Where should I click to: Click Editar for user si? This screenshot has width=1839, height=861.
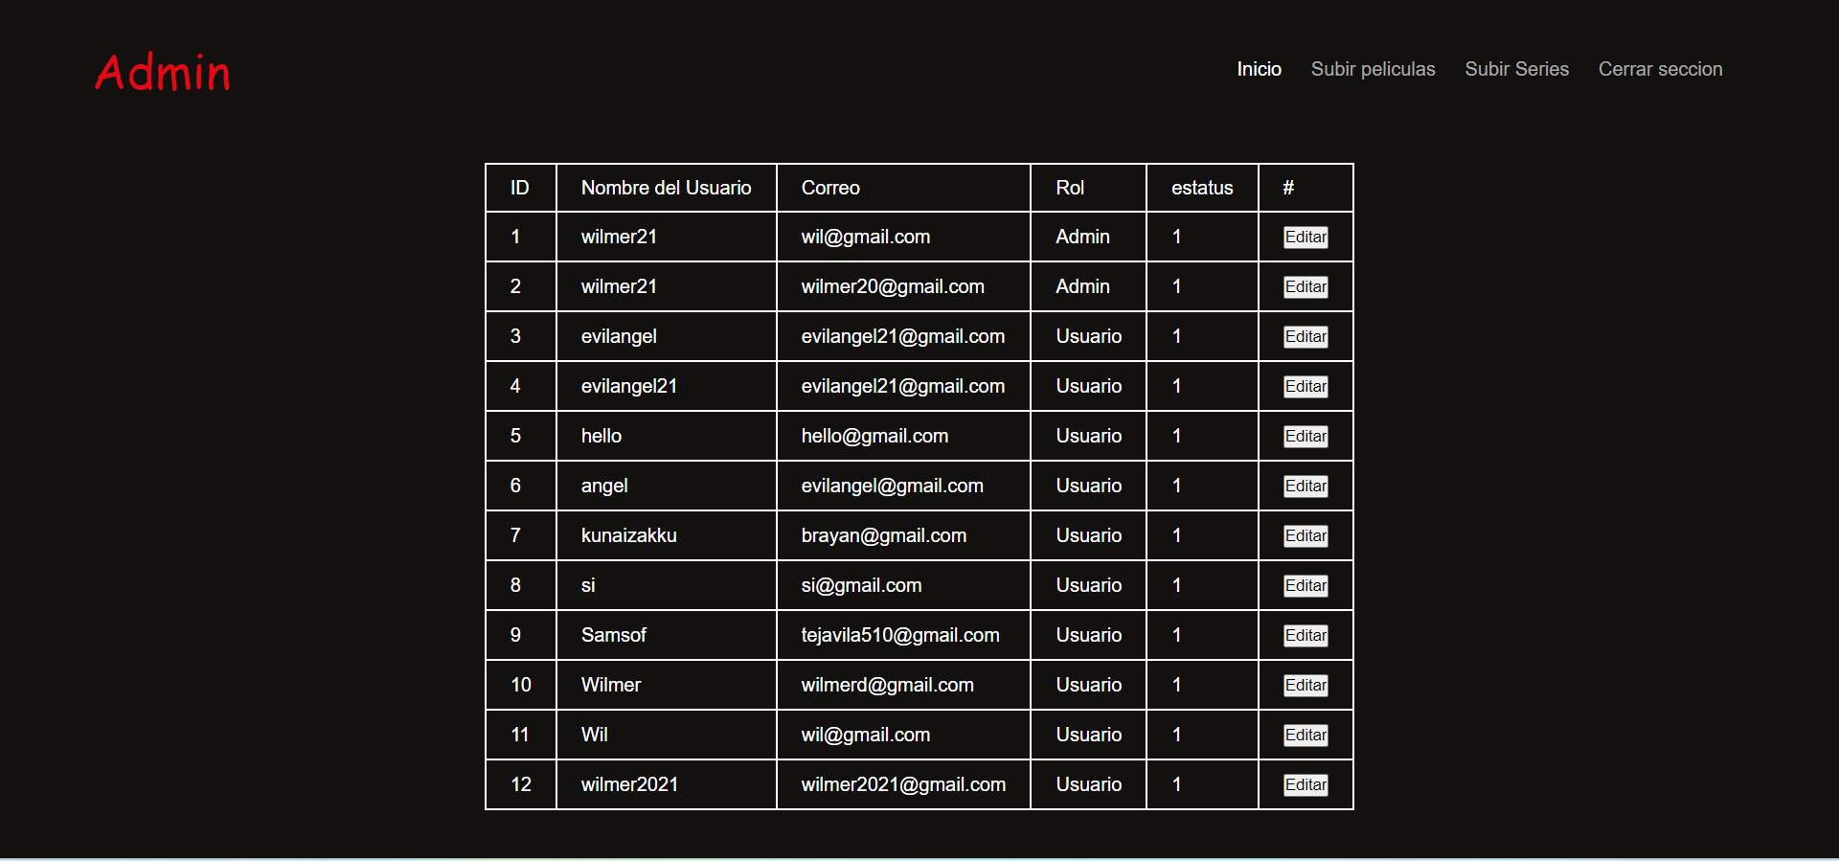(1305, 585)
